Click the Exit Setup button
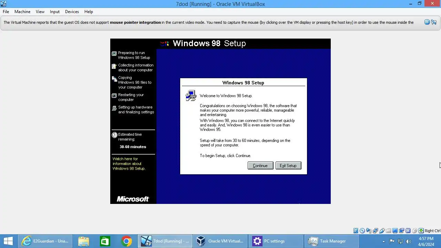Viewport: 441px width, 248px height. [288, 166]
